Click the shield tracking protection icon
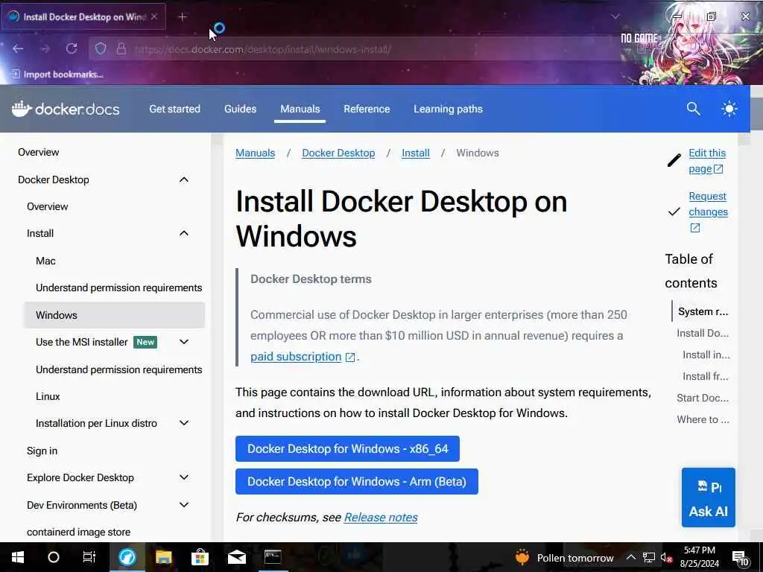Screen dimensions: 763x572 (x=101, y=48)
